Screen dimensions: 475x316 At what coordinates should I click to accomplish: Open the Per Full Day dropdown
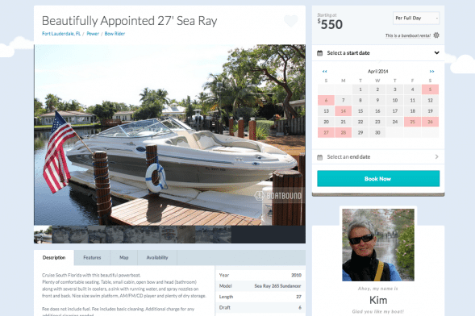click(416, 19)
